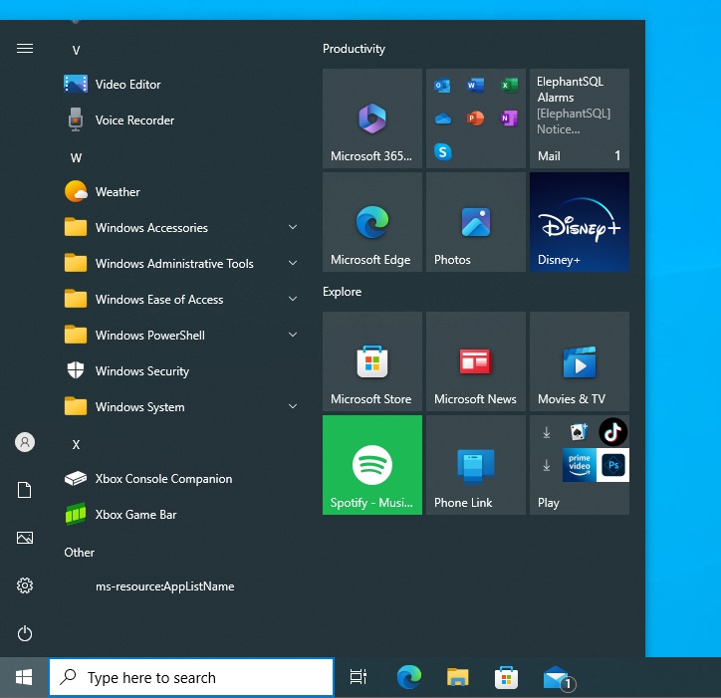Open the Photos tile

coord(476,222)
